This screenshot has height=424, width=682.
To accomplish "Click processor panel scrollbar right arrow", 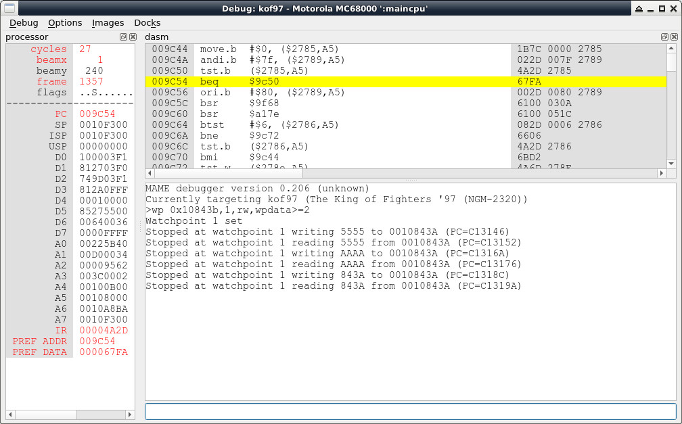I will 130,415.
